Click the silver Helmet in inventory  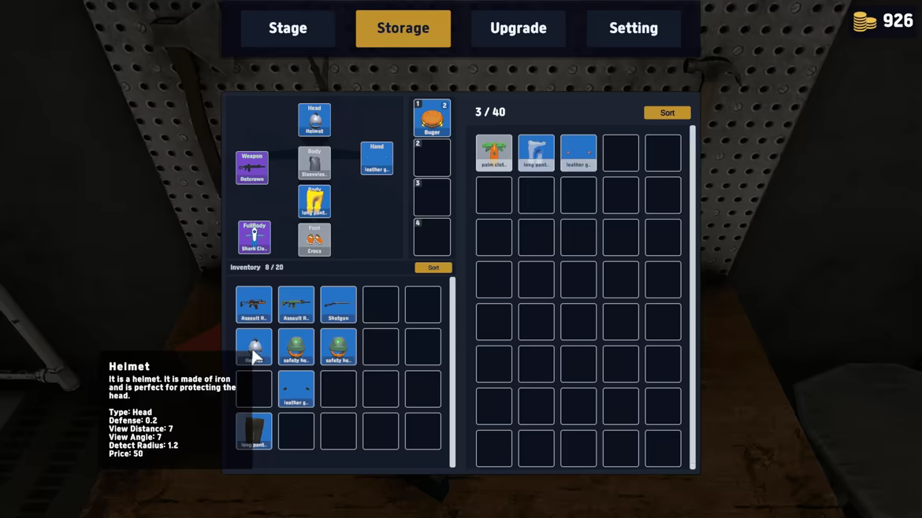(x=254, y=347)
